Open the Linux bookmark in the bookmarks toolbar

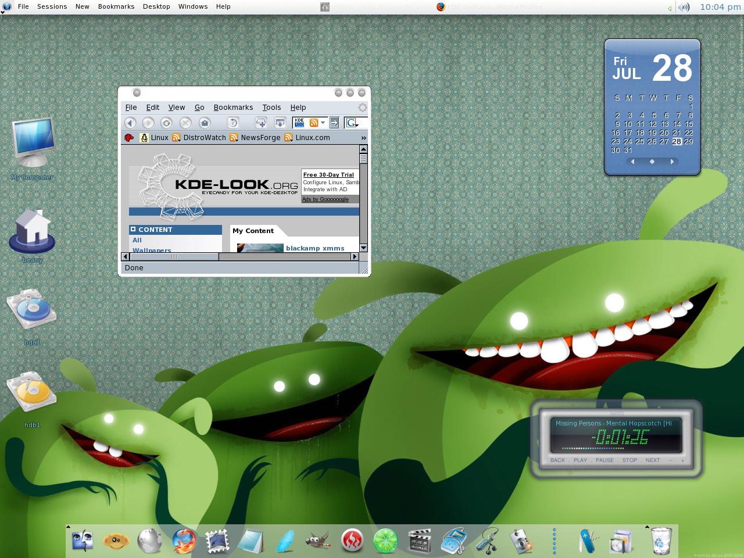(x=155, y=138)
